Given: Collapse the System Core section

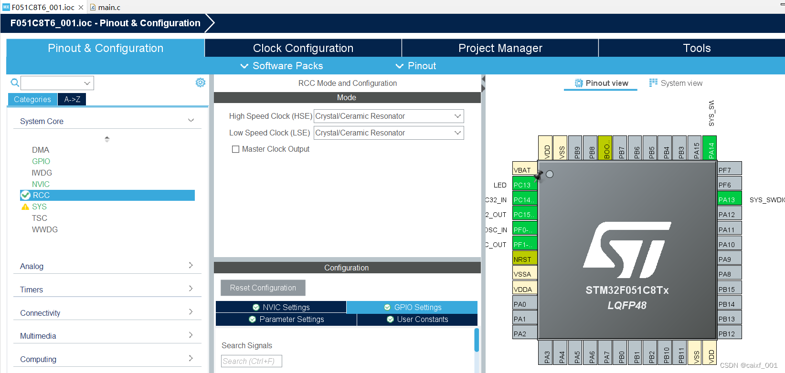Looking at the screenshot, I should 191,121.
